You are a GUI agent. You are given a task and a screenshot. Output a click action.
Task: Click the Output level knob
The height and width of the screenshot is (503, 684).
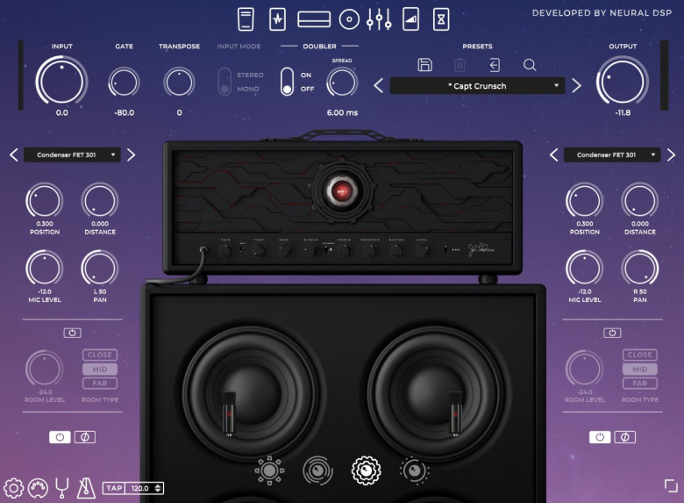click(x=623, y=82)
